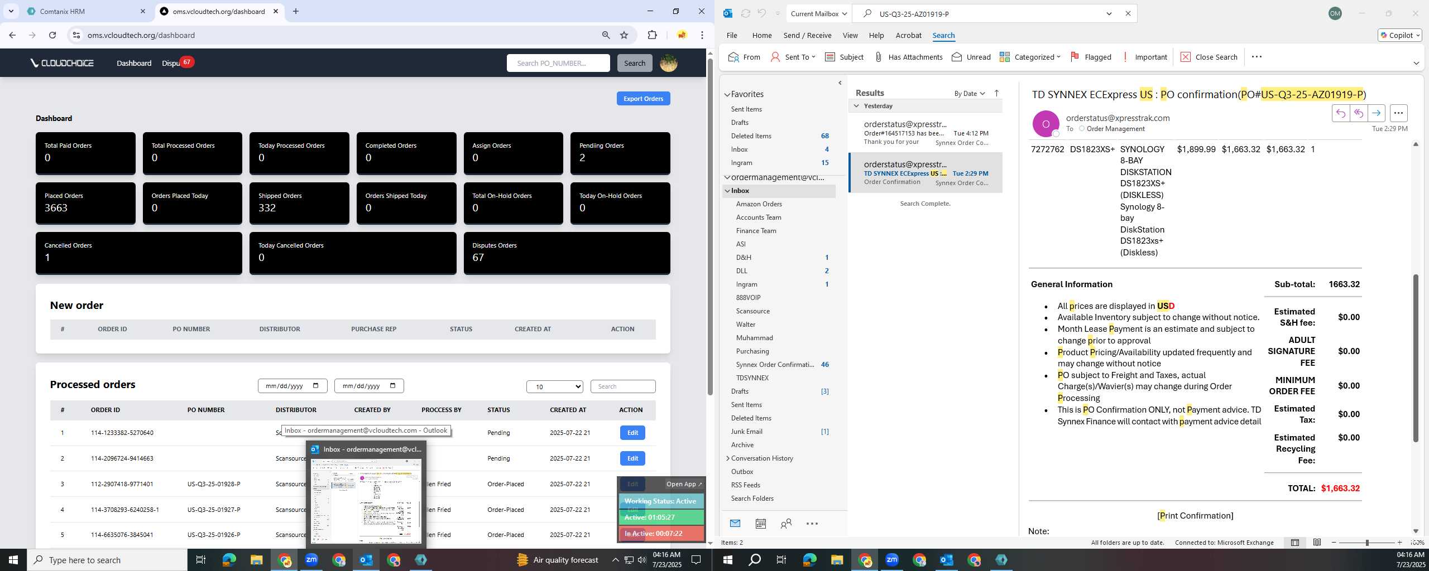Collapse the Yesterday results group
Image resolution: width=1429 pixels, height=571 pixels.
pyautogui.click(x=856, y=106)
